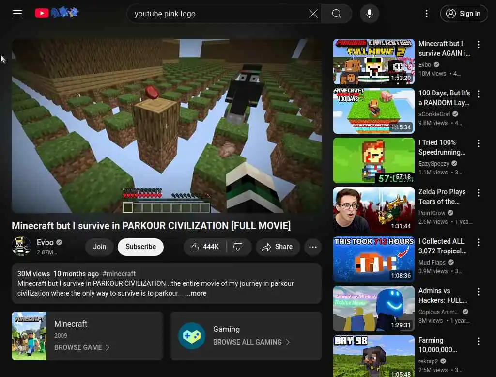The height and width of the screenshot is (377, 496).
Task: Open options for Farming 10,000,000 video
Action: click(x=478, y=341)
